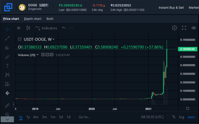
Task: Open time axis settings gear at bottom right
Action: [x=188, y=108]
